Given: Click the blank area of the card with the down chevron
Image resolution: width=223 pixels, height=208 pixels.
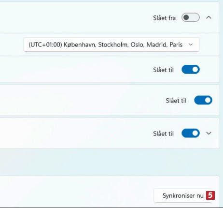Looking at the screenshot, I should [72, 133].
